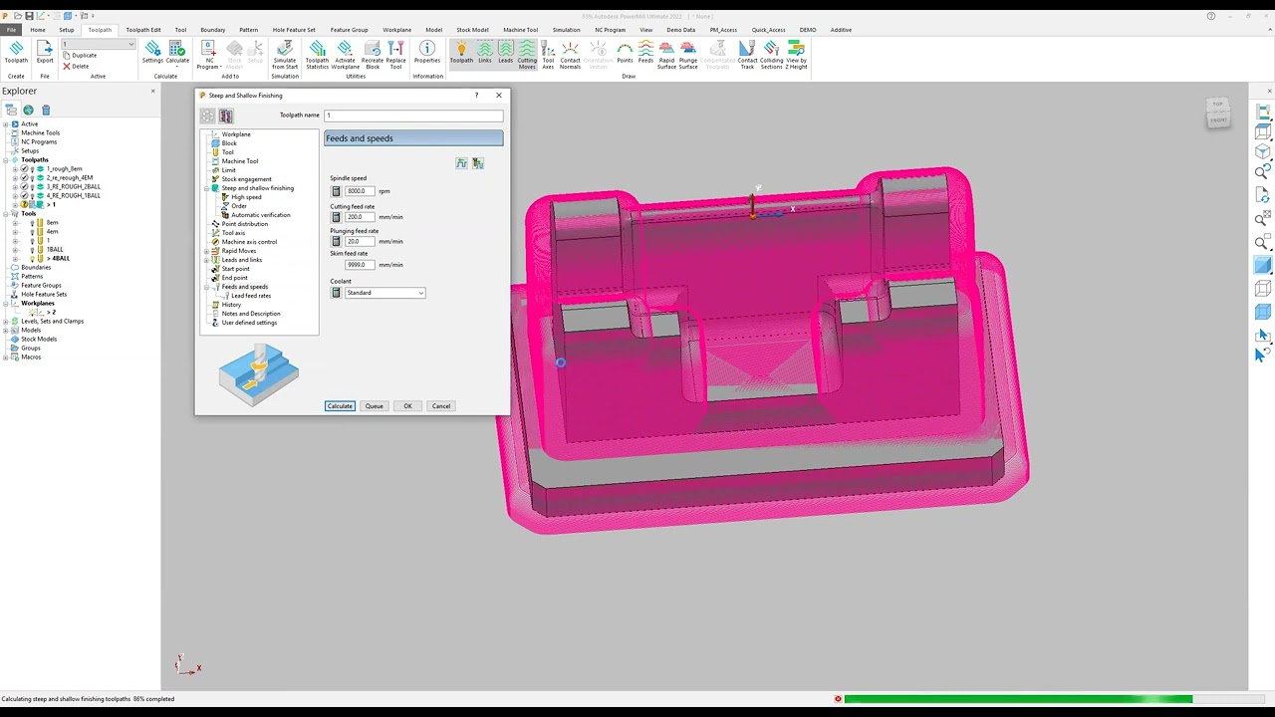Click the Replace Tool icon
The width and height of the screenshot is (1275, 717).
pyautogui.click(x=395, y=55)
